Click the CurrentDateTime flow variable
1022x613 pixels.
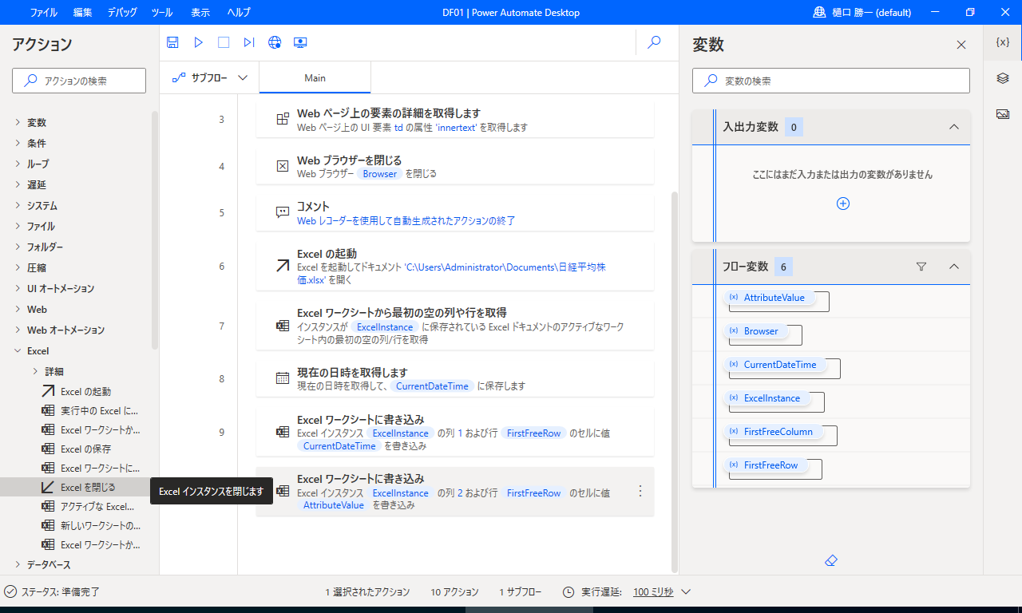point(774,365)
